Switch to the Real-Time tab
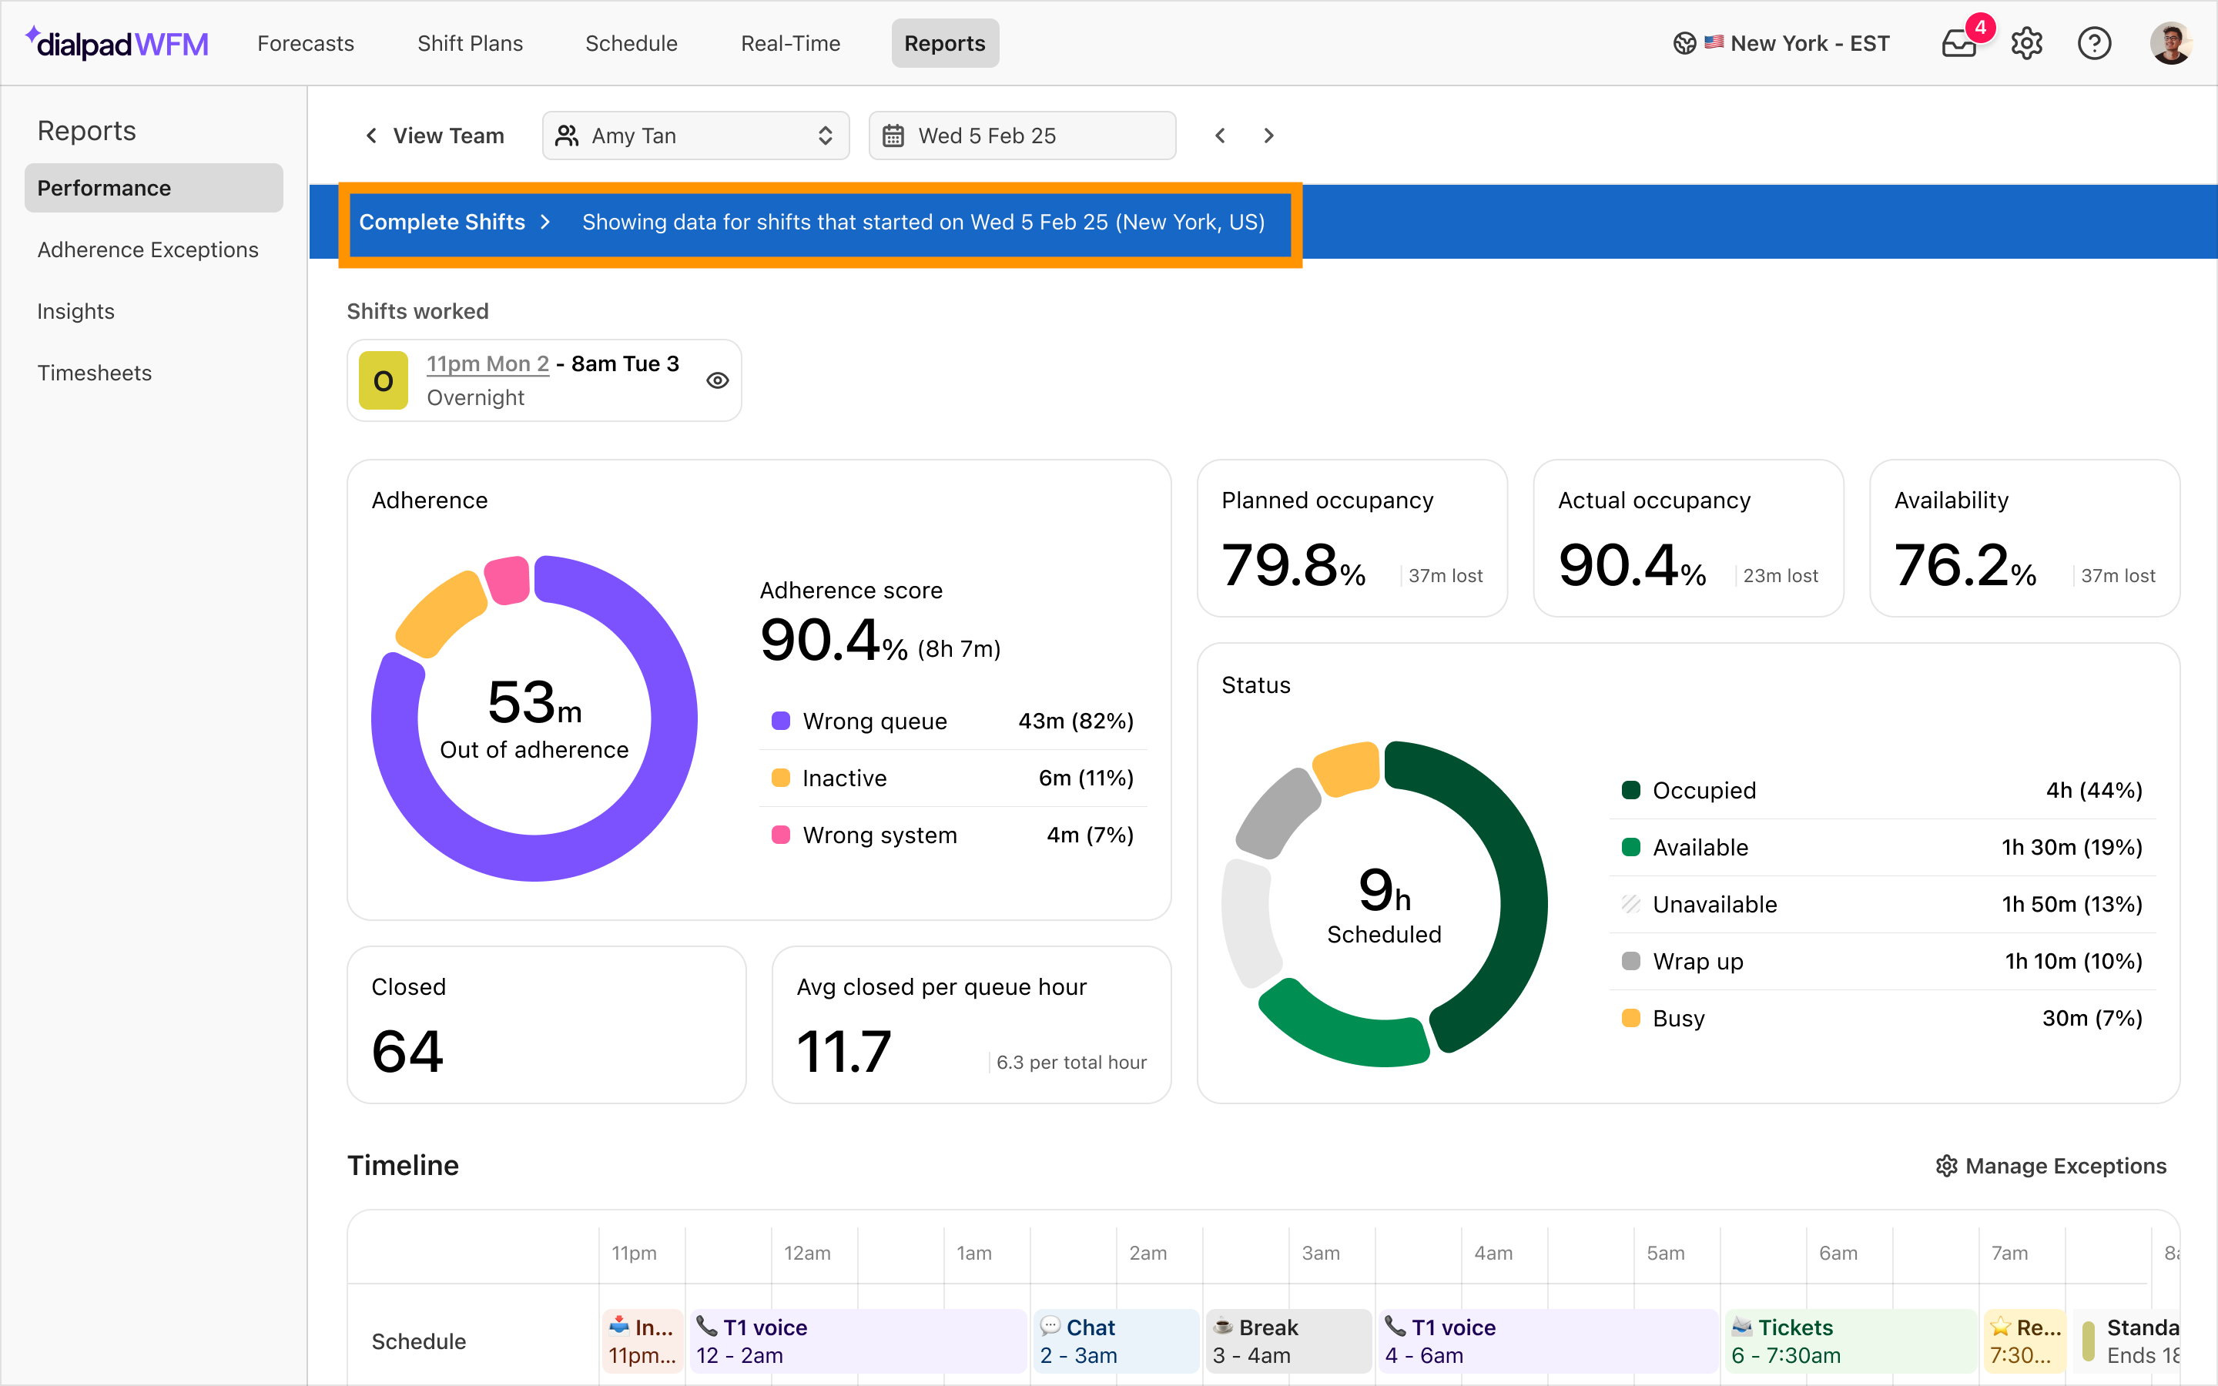The width and height of the screenshot is (2218, 1386). (790, 43)
